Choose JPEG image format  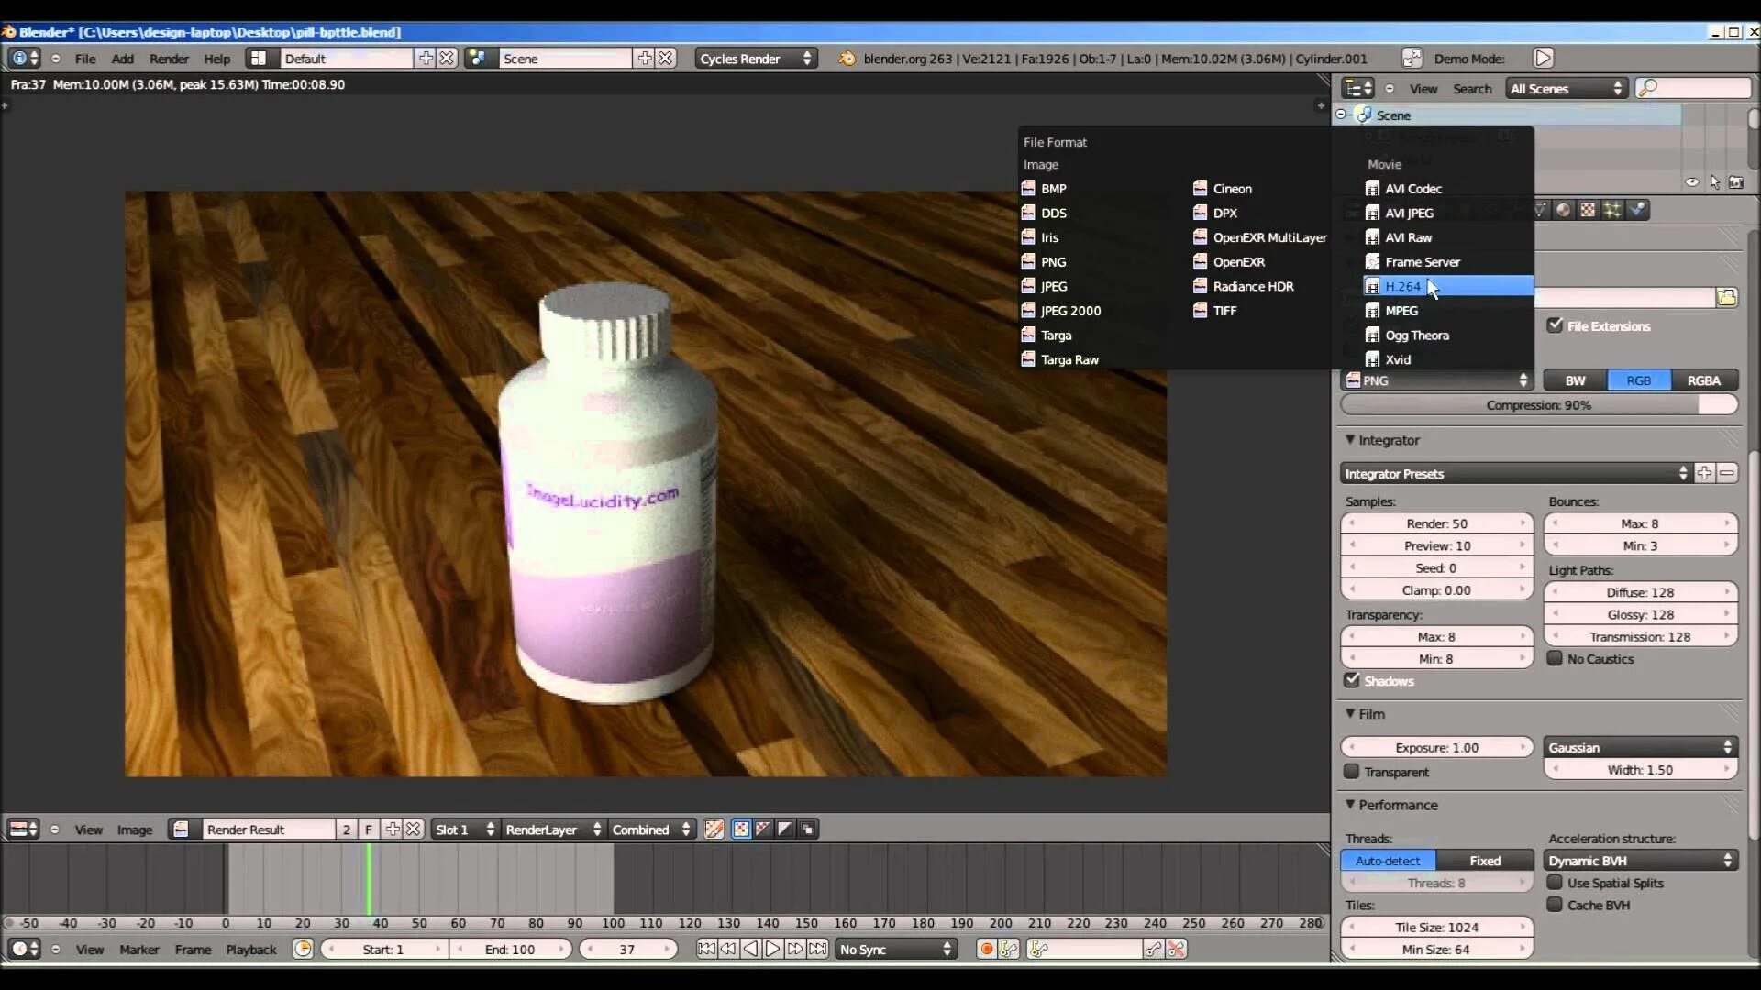tap(1053, 286)
